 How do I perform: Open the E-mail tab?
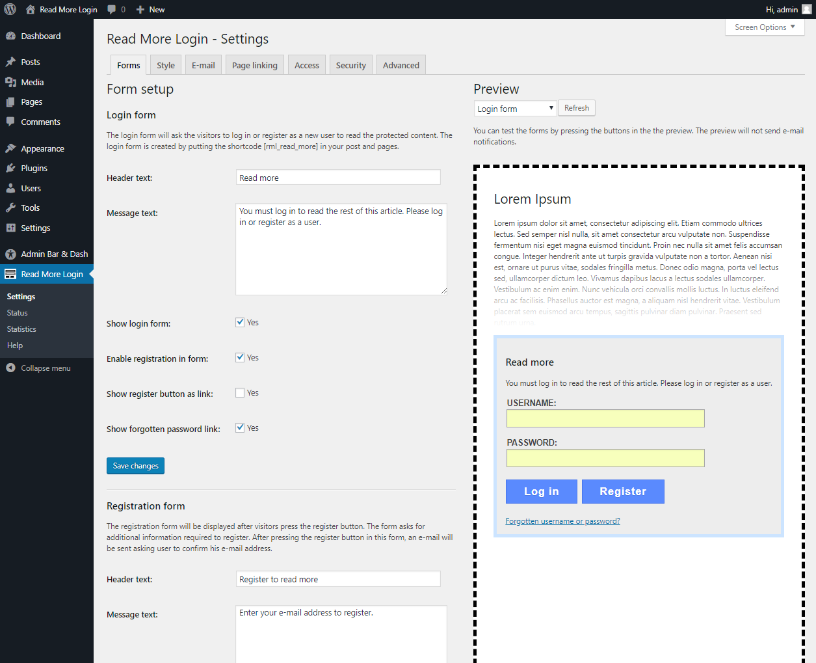coord(204,65)
